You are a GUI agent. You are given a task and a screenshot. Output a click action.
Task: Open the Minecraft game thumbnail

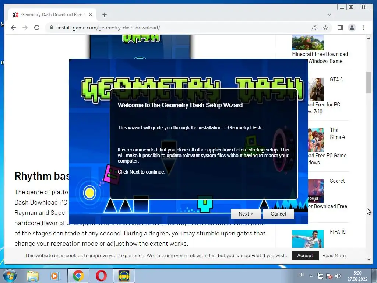308,42
